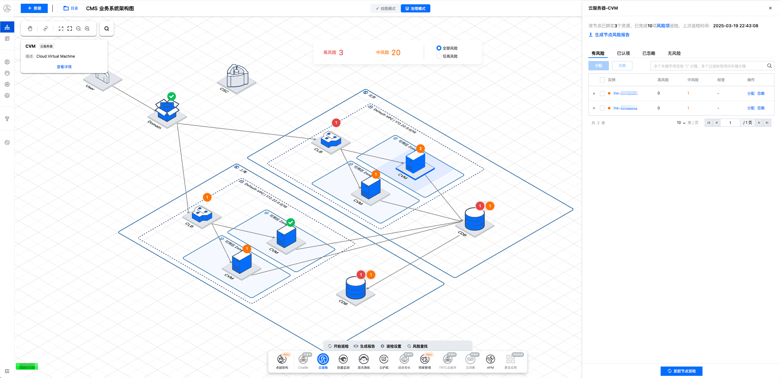Select the 仅高风险 radio option
The height and width of the screenshot is (378, 780).
[439, 56]
